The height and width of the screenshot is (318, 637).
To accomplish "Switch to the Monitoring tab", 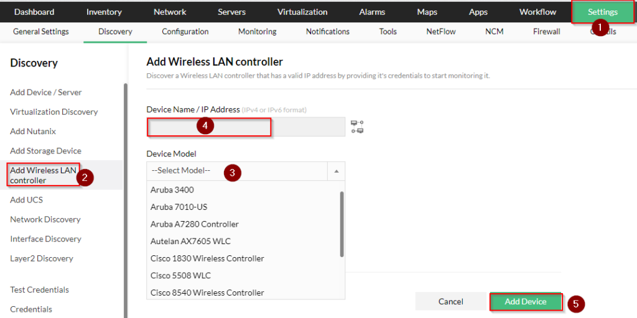I will point(257,31).
